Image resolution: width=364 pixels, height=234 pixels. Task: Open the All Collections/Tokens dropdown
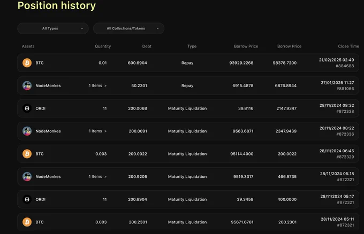(x=128, y=28)
